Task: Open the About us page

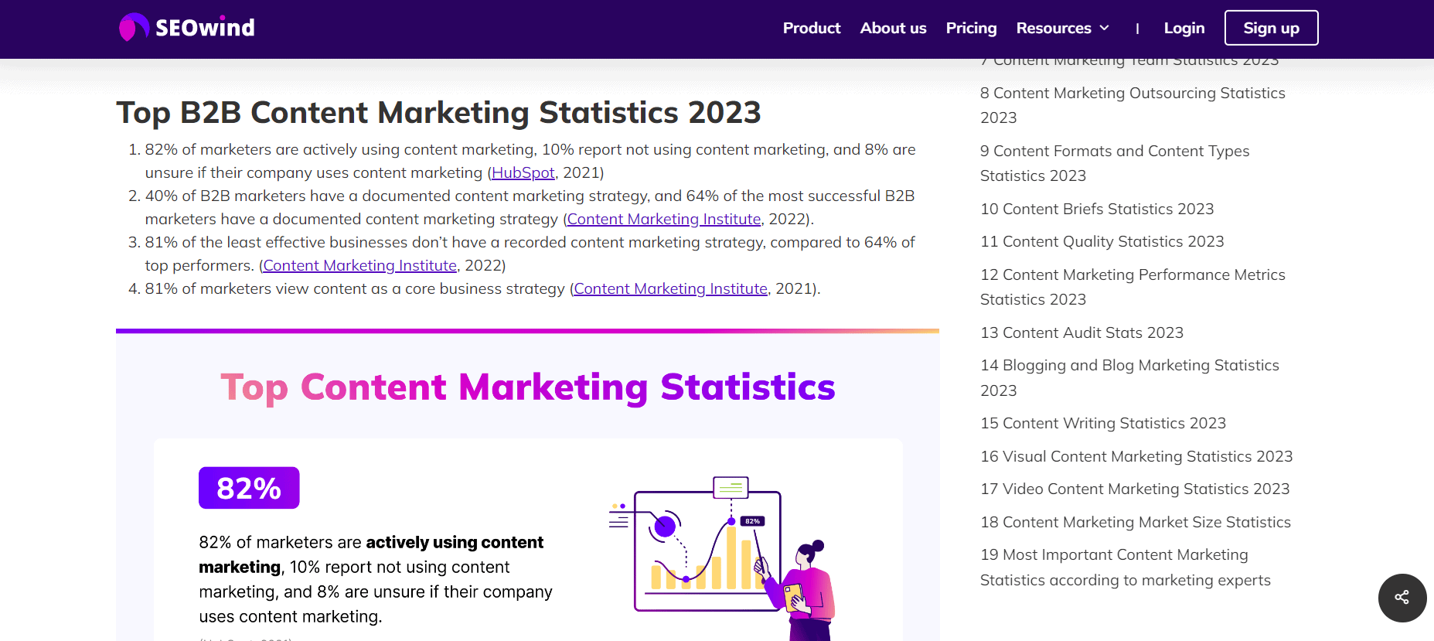Action: (893, 28)
